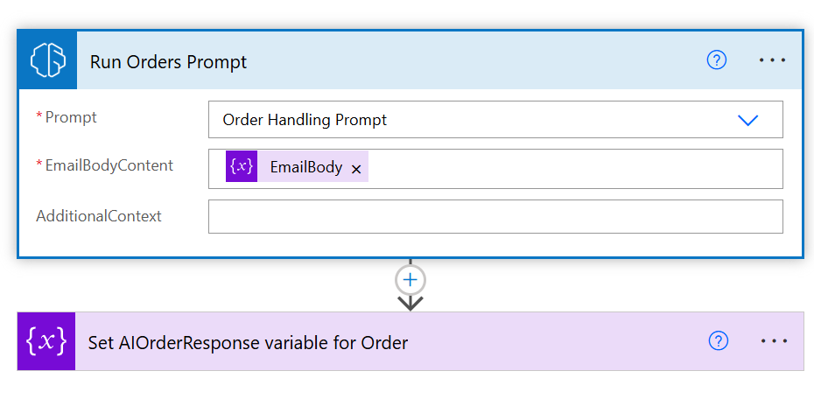Click the variable icon in EmailBody token
The image size is (814, 413).
pos(241,166)
